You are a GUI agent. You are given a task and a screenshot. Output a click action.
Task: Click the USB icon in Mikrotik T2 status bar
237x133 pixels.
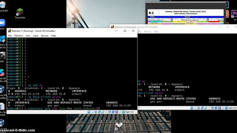(206, 108)
